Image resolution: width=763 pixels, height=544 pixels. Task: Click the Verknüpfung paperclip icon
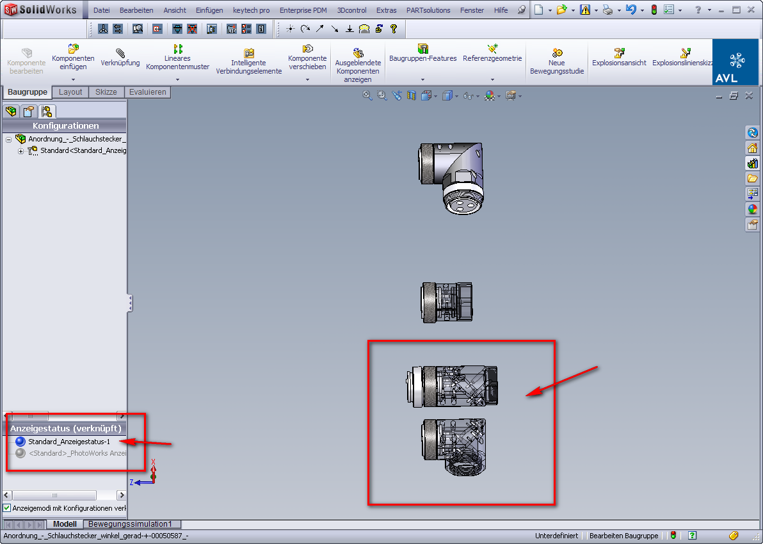point(120,52)
